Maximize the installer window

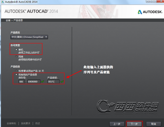point(154,1)
